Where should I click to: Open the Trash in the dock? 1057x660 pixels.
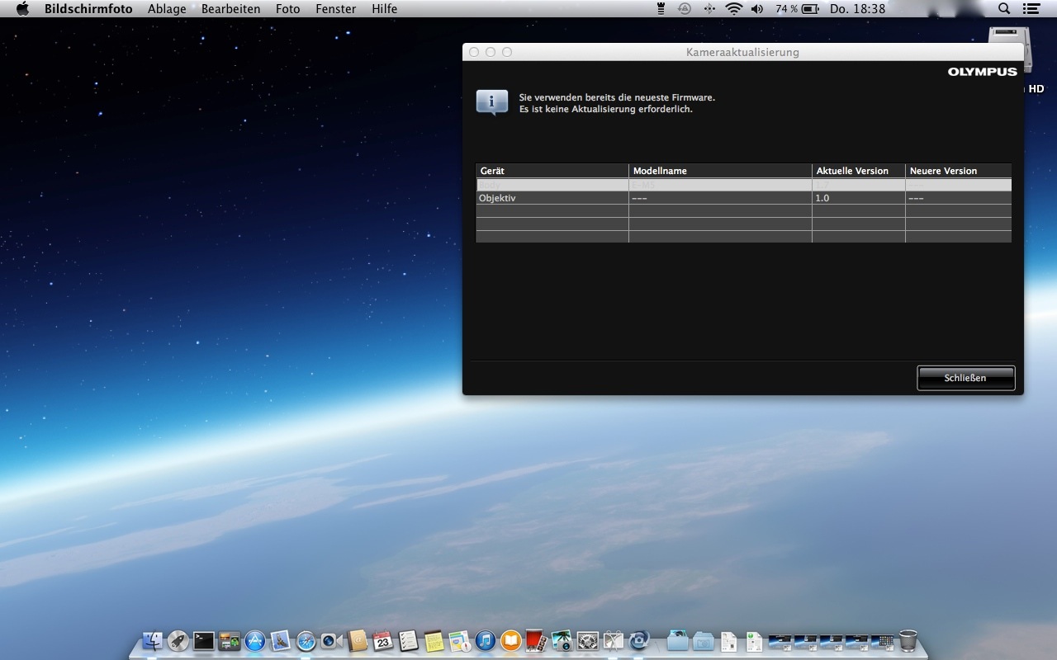(908, 640)
